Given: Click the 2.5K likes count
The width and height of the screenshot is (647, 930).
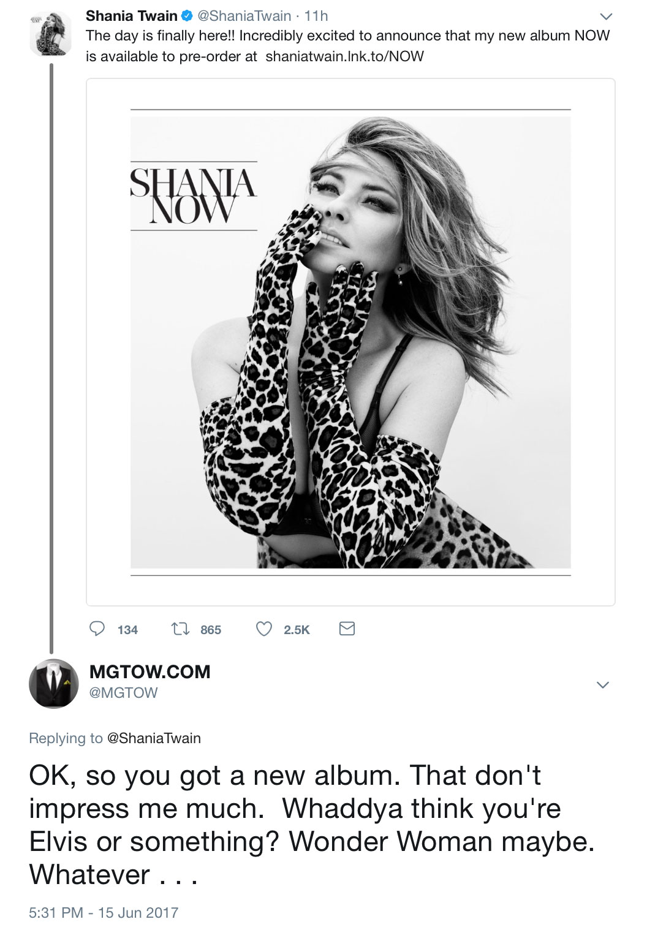Looking at the screenshot, I should coord(297,630).
